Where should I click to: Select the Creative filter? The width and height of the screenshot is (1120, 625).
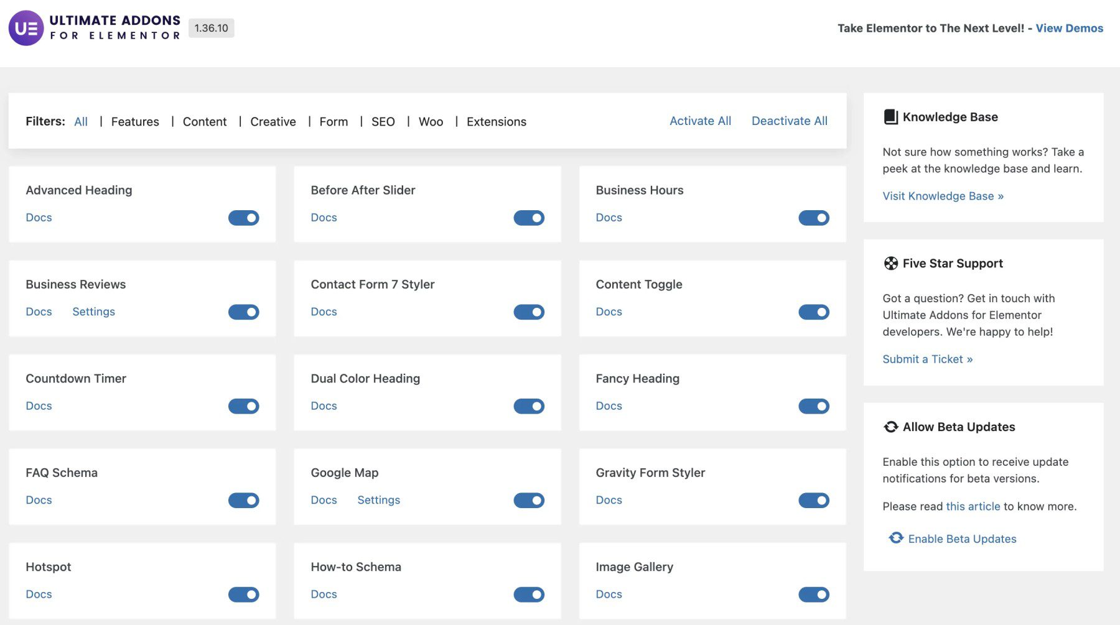[x=273, y=121]
